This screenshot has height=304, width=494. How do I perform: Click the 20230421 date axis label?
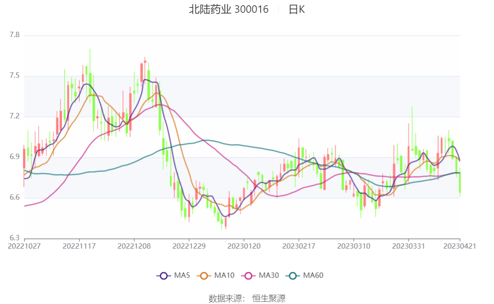(460, 246)
